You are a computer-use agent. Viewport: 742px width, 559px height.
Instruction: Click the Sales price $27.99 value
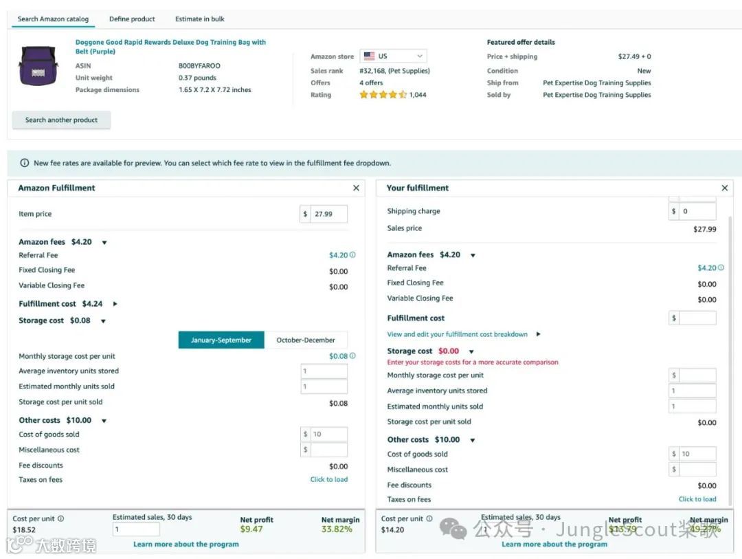705,229
